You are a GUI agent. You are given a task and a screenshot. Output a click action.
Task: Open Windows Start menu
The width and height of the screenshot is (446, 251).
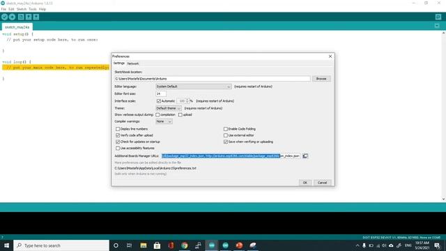point(6,245)
